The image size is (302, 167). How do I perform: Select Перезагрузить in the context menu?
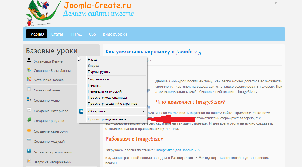click(x=99, y=72)
